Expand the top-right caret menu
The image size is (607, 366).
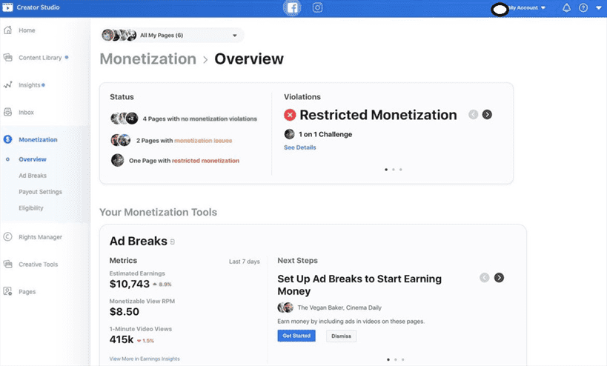click(x=599, y=7)
